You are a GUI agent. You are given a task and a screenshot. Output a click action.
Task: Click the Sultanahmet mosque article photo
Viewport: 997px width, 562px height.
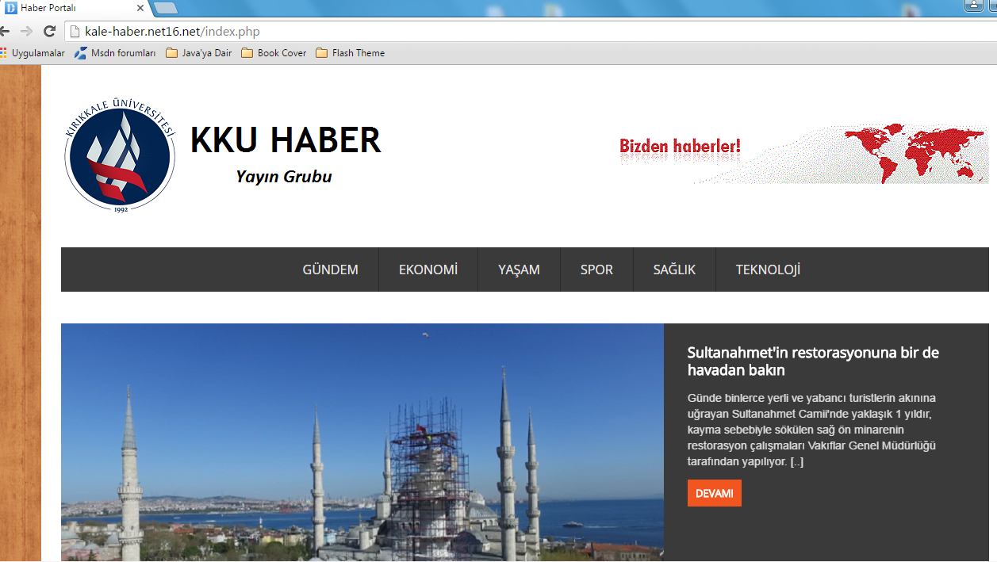362,442
